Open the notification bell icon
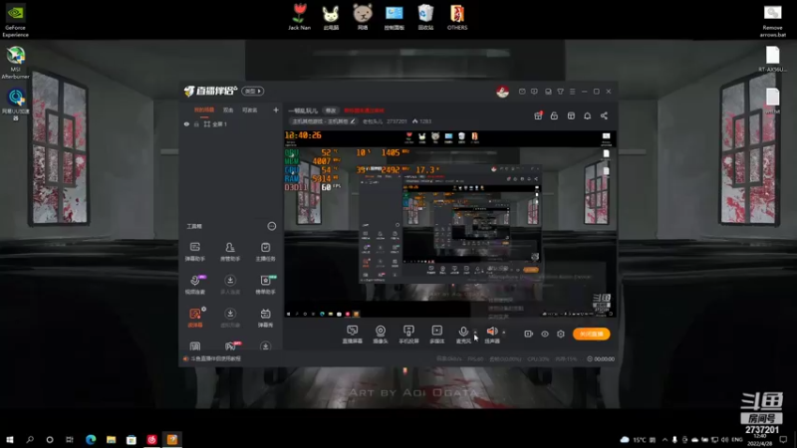This screenshot has height=448, width=797. click(587, 115)
